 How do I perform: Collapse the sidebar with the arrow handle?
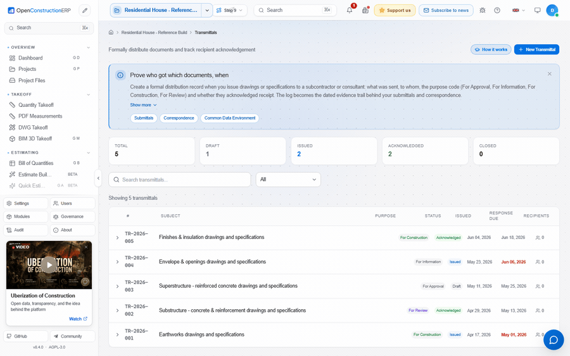point(98,178)
